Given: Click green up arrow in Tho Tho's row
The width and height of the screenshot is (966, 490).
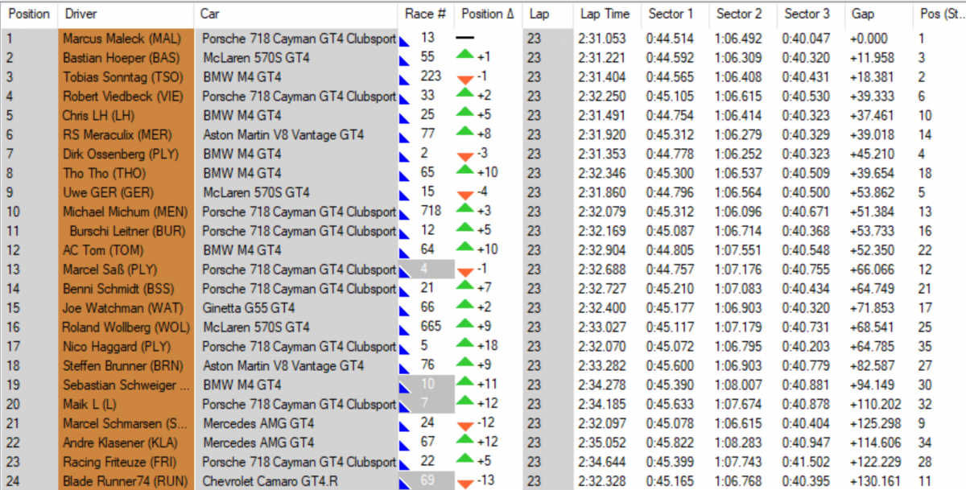Looking at the screenshot, I should [464, 171].
